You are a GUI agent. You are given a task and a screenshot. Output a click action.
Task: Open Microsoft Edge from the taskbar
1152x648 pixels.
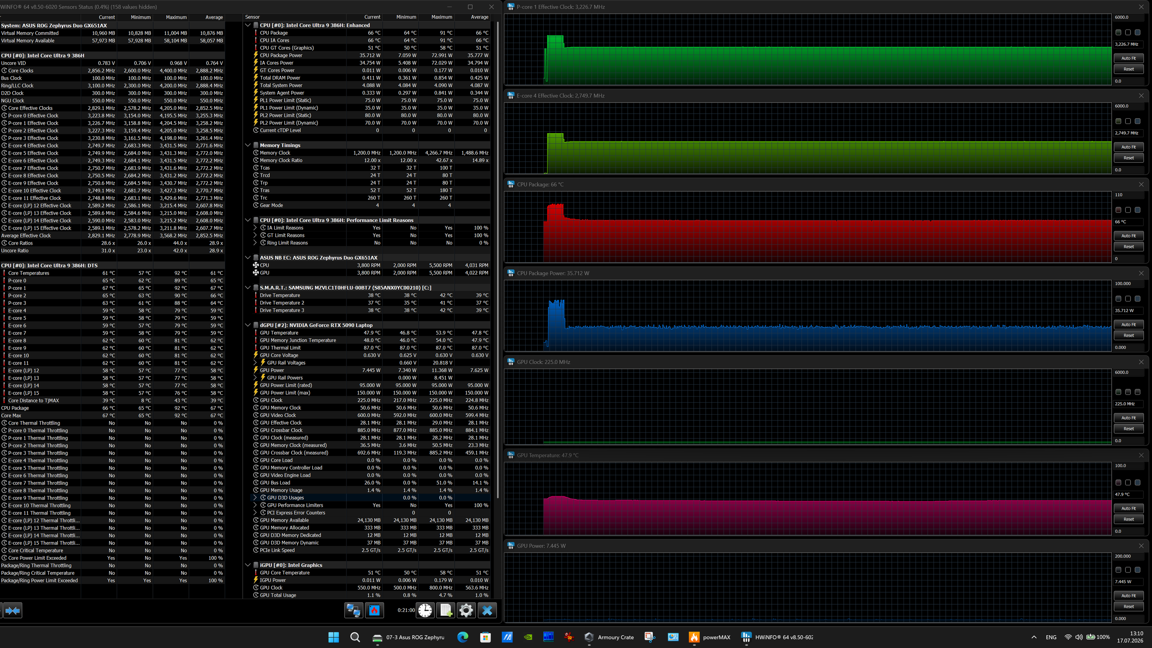click(x=463, y=637)
